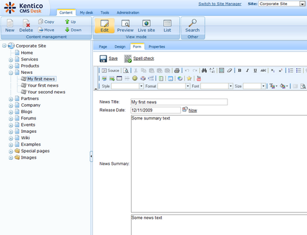Expand the Special pages tree node
307x235 pixels.
click(x=11, y=152)
